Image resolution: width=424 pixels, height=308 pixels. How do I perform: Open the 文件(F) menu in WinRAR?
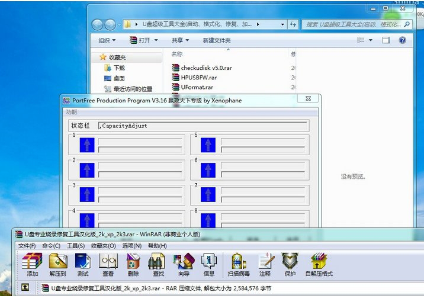pos(27,246)
